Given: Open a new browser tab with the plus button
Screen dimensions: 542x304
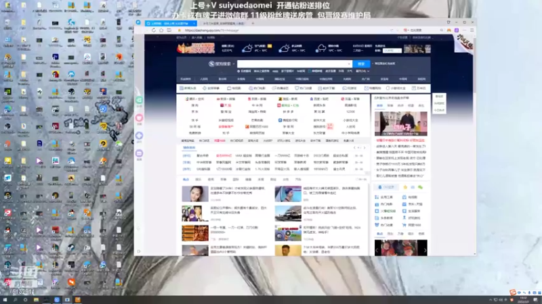Looking at the screenshot, I should click(253, 24).
